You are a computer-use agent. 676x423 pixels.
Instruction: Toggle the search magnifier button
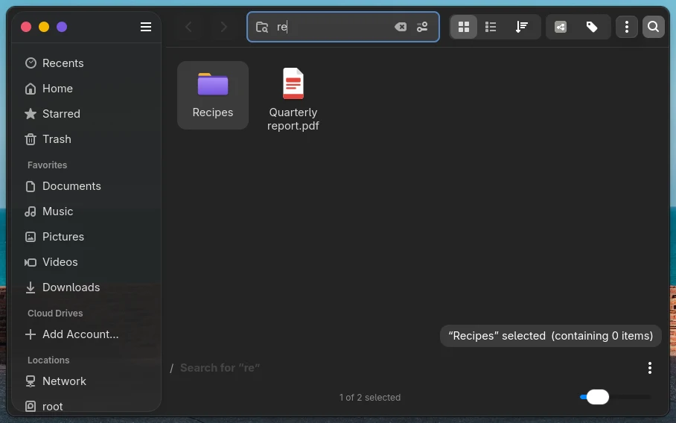pos(653,27)
